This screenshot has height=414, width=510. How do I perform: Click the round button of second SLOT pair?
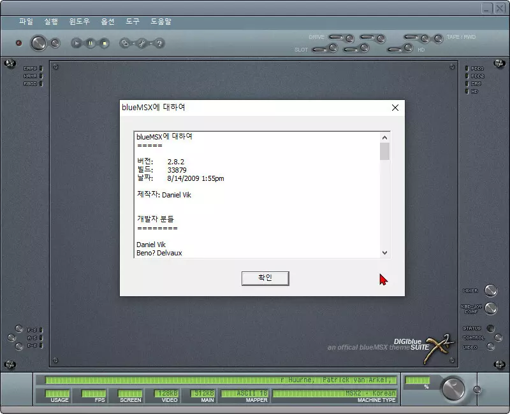point(365,48)
